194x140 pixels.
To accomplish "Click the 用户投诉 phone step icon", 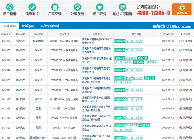I will pos(10,7).
